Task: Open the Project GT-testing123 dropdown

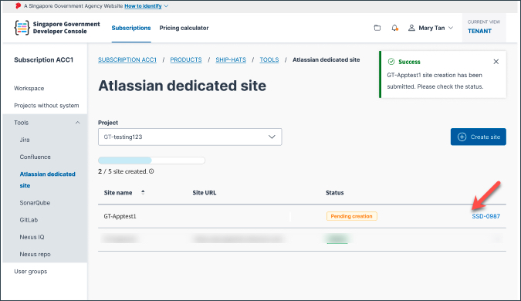Action: 190,137
